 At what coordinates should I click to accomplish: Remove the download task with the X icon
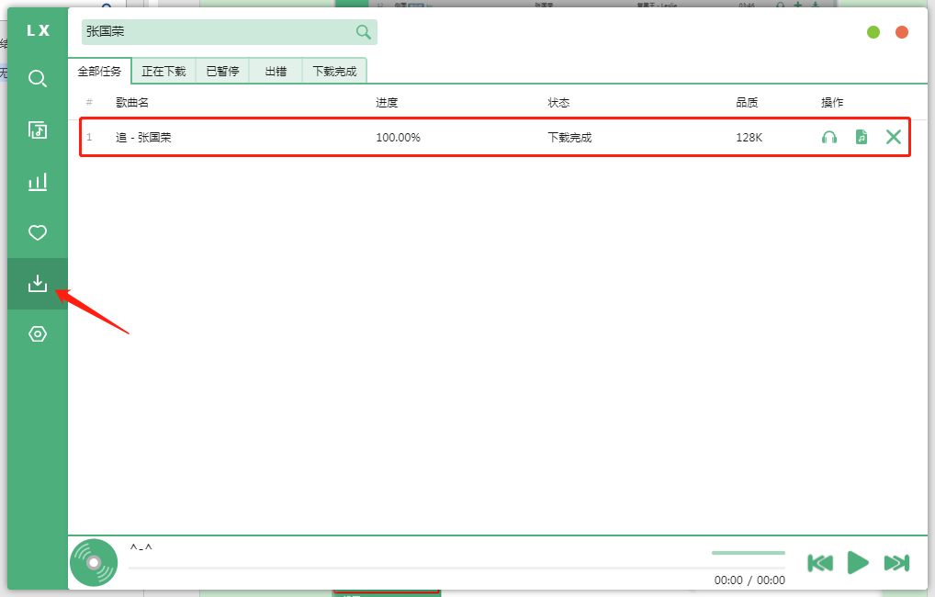893,136
